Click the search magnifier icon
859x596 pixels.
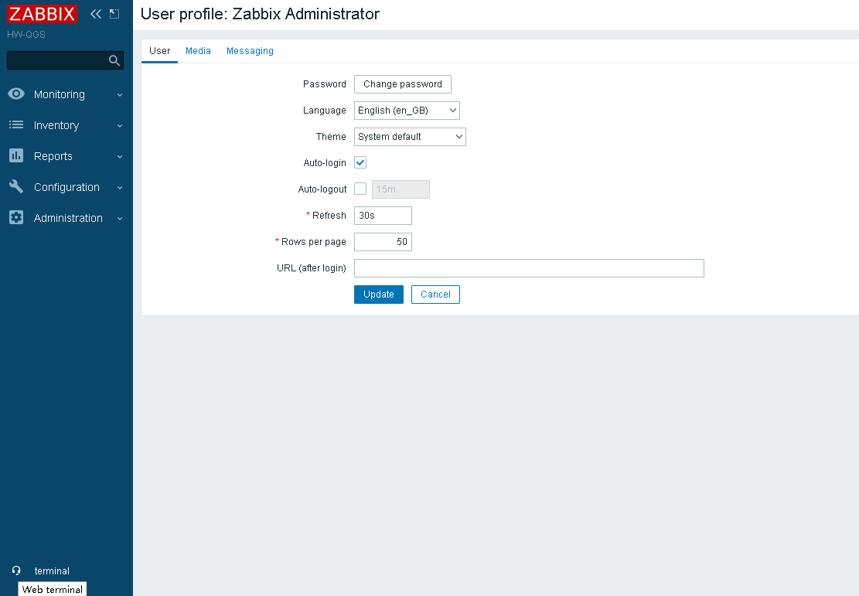[114, 60]
